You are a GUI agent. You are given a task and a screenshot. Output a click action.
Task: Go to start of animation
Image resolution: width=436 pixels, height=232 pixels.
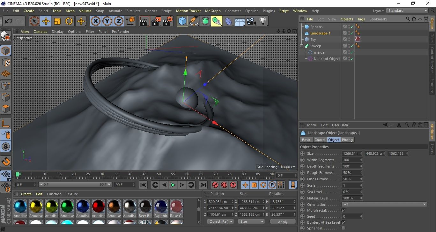pyautogui.click(x=143, y=185)
